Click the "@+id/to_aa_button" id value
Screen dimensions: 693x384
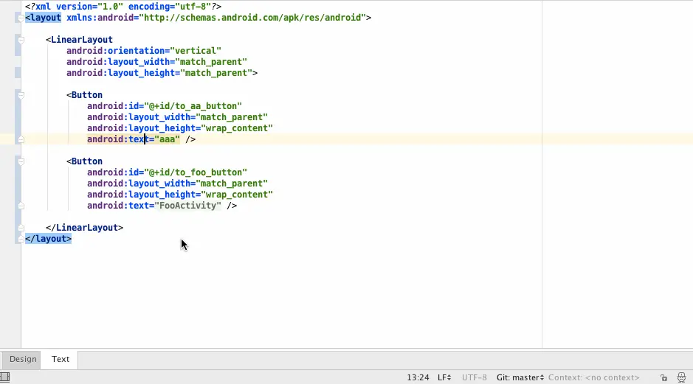point(193,106)
